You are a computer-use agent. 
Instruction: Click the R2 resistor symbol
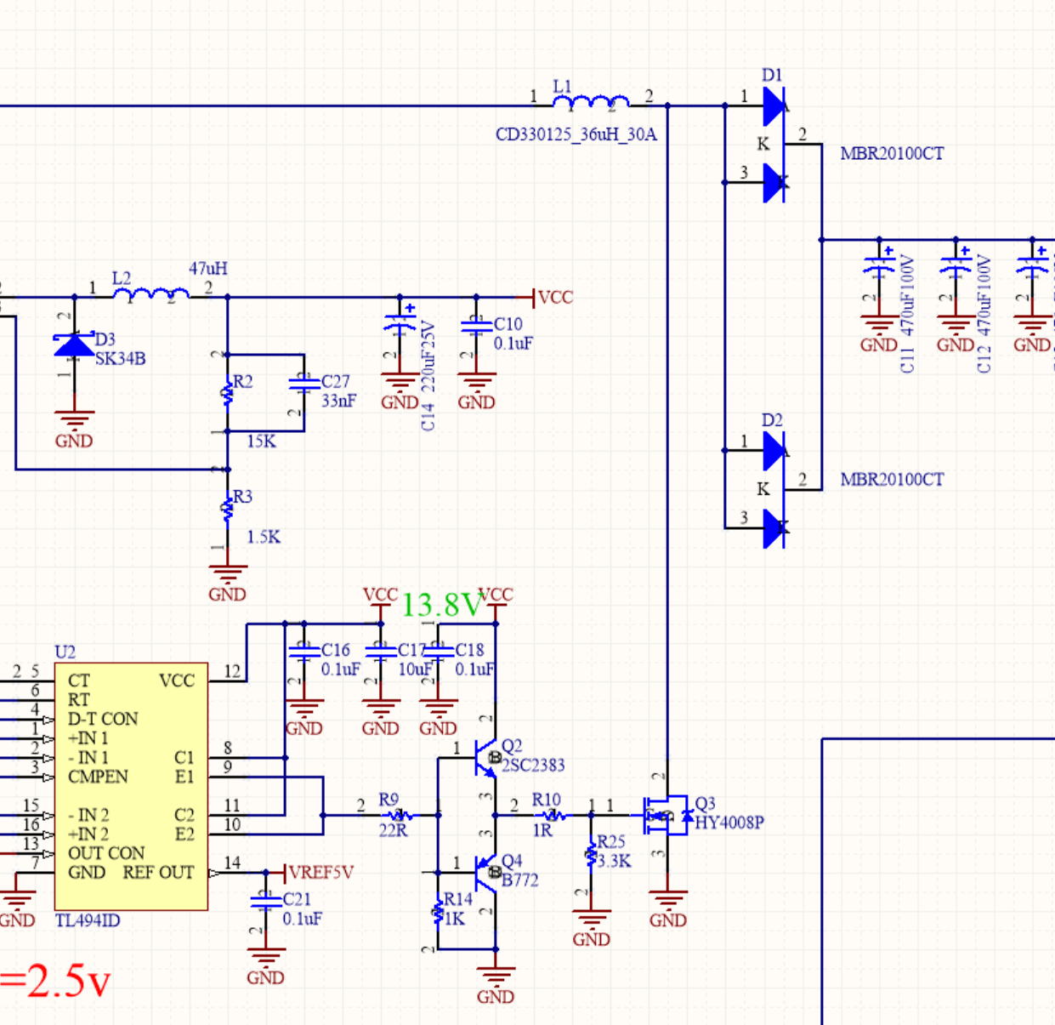coord(227,393)
